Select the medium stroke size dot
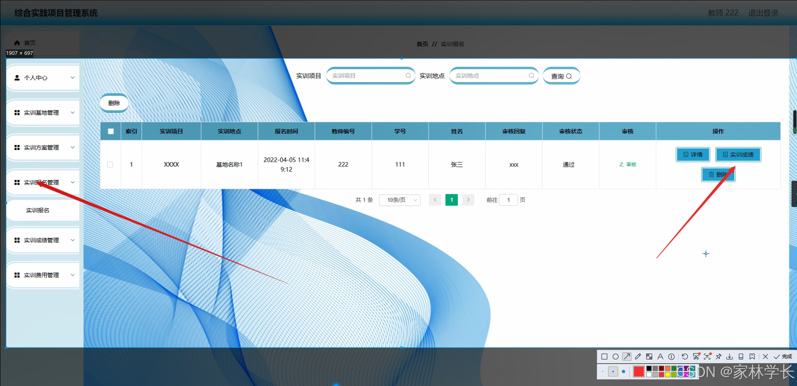This screenshot has height=386, width=797. click(613, 371)
